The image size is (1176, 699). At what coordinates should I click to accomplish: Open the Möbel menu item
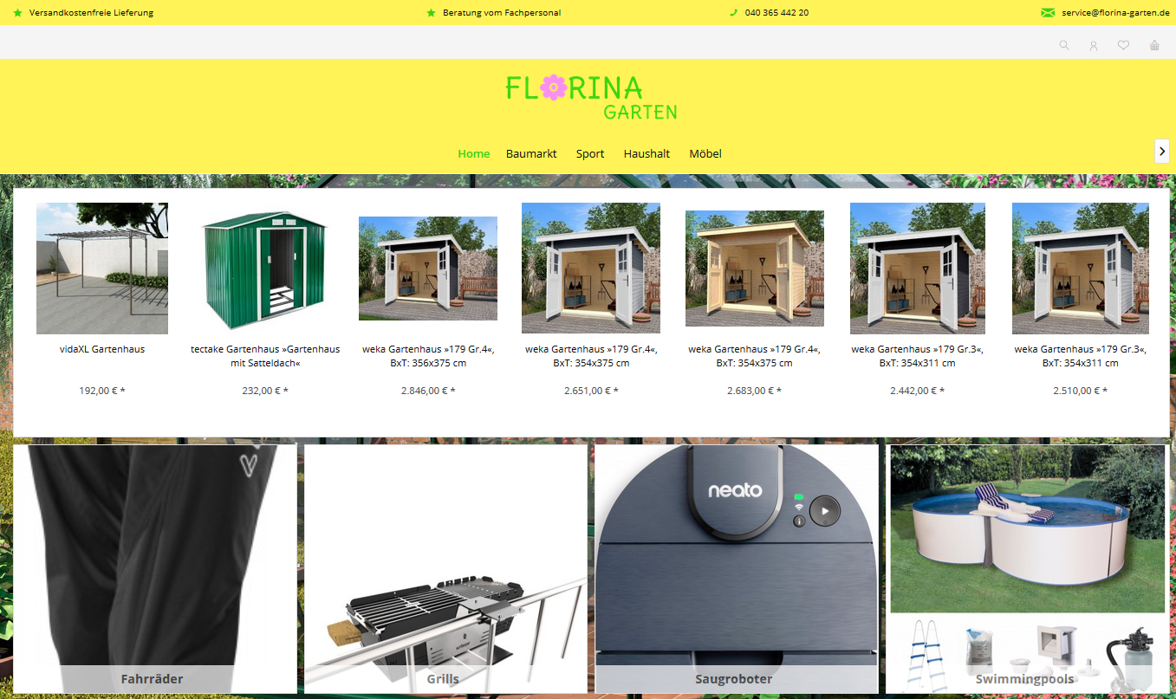point(705,153)
